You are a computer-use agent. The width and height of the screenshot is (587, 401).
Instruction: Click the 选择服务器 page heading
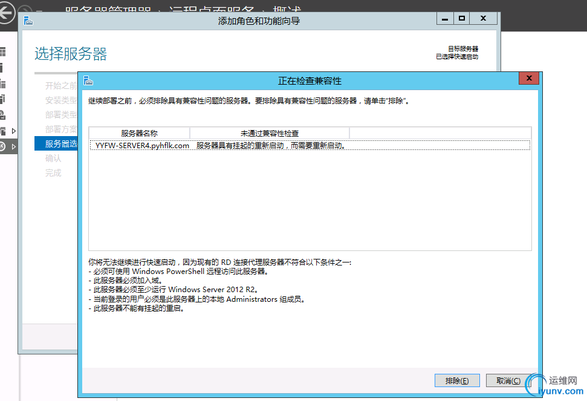pos(71,54)
